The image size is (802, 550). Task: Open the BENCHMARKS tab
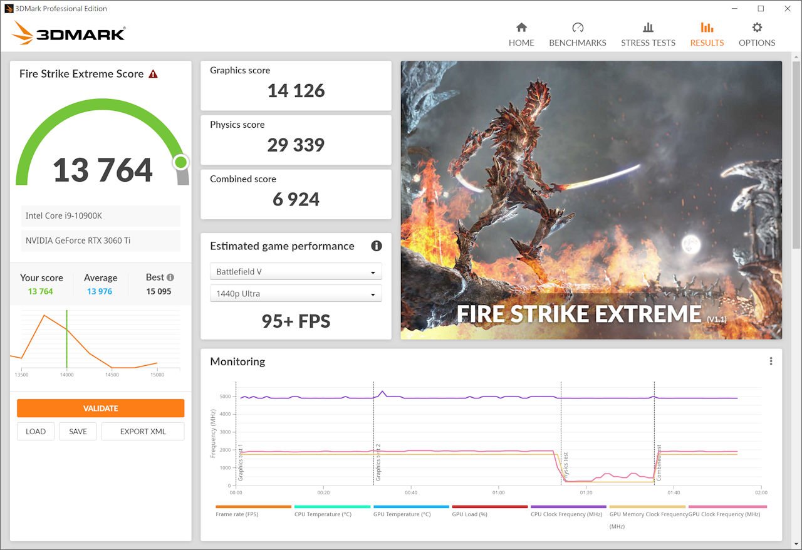(x=578, y=34)
